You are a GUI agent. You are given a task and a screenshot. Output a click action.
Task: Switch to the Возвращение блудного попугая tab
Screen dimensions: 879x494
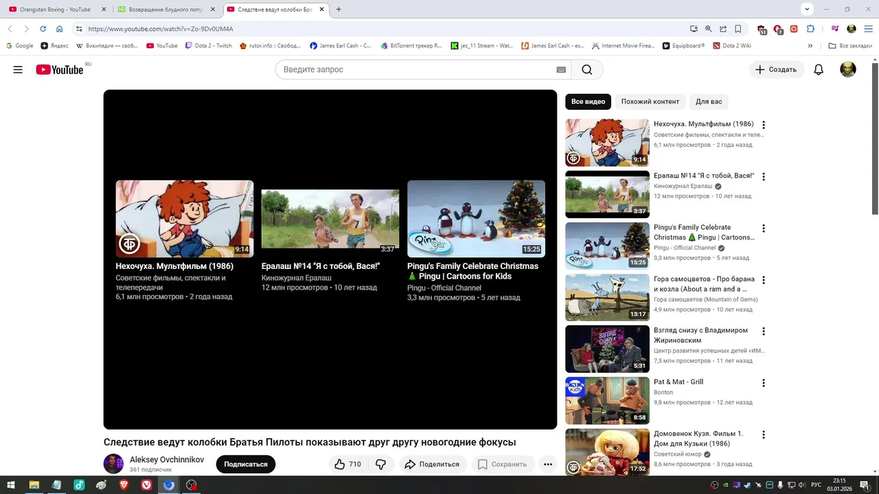point(166,10)
